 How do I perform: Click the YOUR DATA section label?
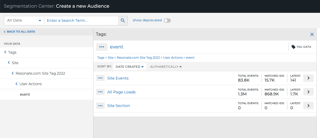[x=12, y=44]
